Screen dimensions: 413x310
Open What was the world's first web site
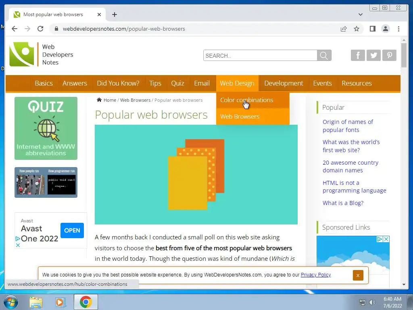coord(351,146)
